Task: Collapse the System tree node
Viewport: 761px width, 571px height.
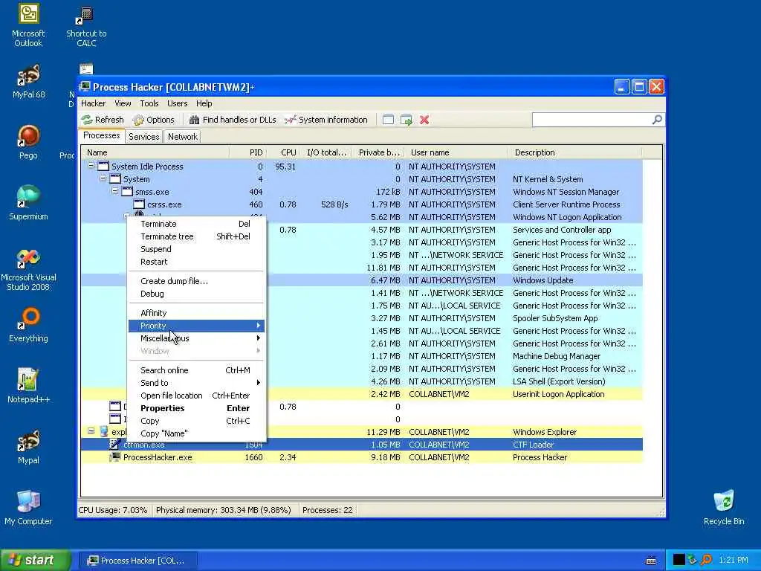Action: point(103,178)
